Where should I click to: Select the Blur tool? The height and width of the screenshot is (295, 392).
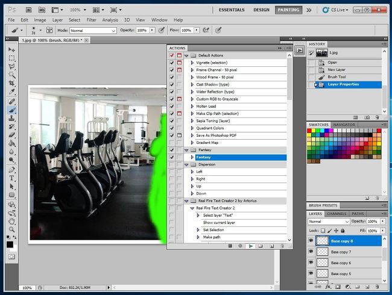click(x=11, y=152)
